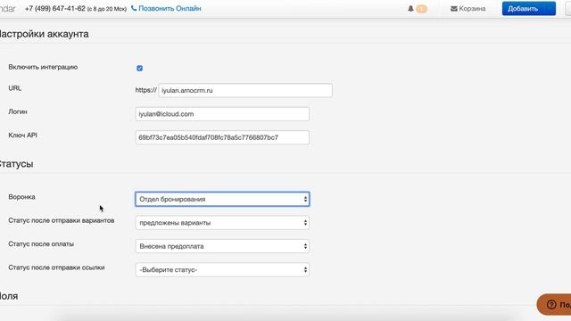Click the Настройки аккаунта heading
Viewport: 571px width, 321px height.
(44, 34)
